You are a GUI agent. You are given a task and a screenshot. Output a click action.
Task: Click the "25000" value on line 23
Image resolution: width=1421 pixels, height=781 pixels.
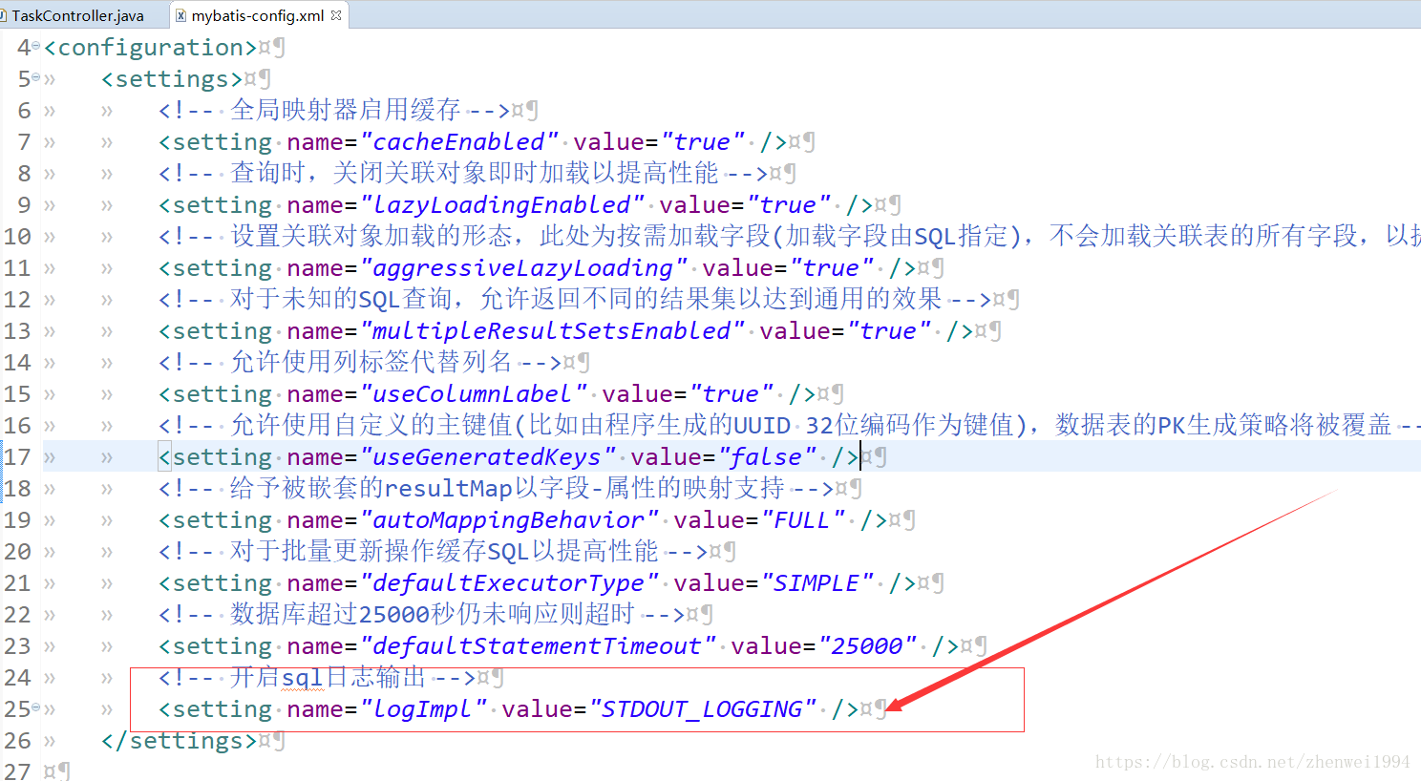(867, 645)
